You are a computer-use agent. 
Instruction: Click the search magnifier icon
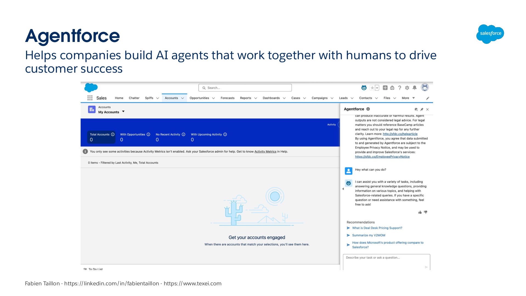[x=204, y=88]
